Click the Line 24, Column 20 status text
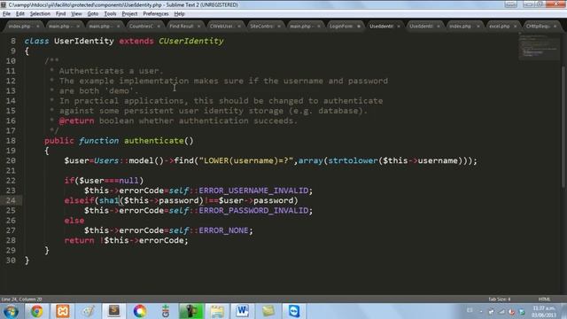This screenshot has height=319, width=567. [21, 300]
